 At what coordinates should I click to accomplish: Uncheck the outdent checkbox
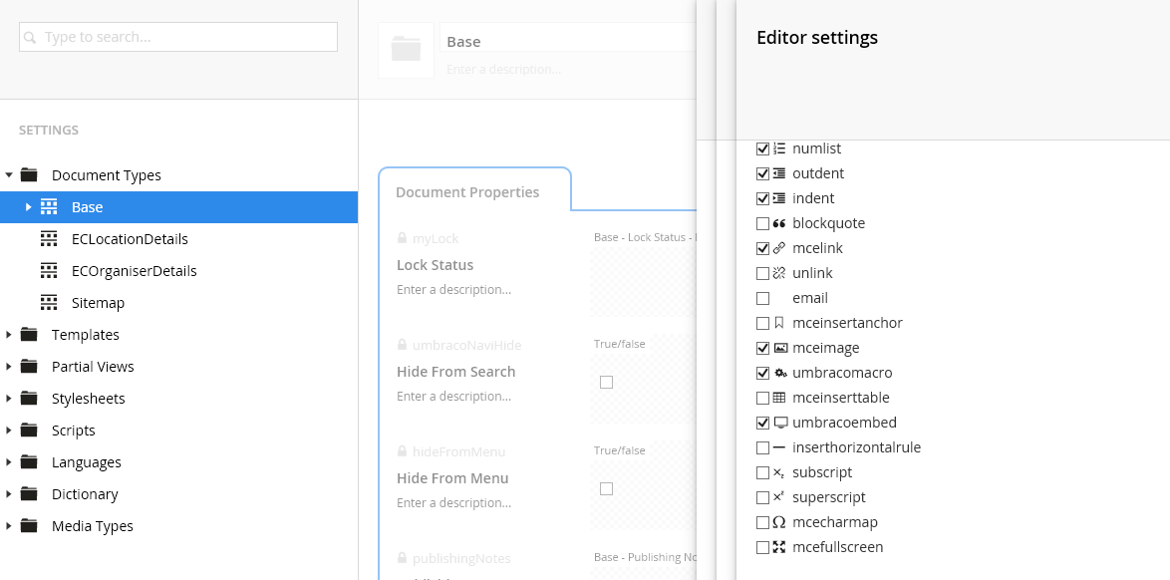point(762,173)
